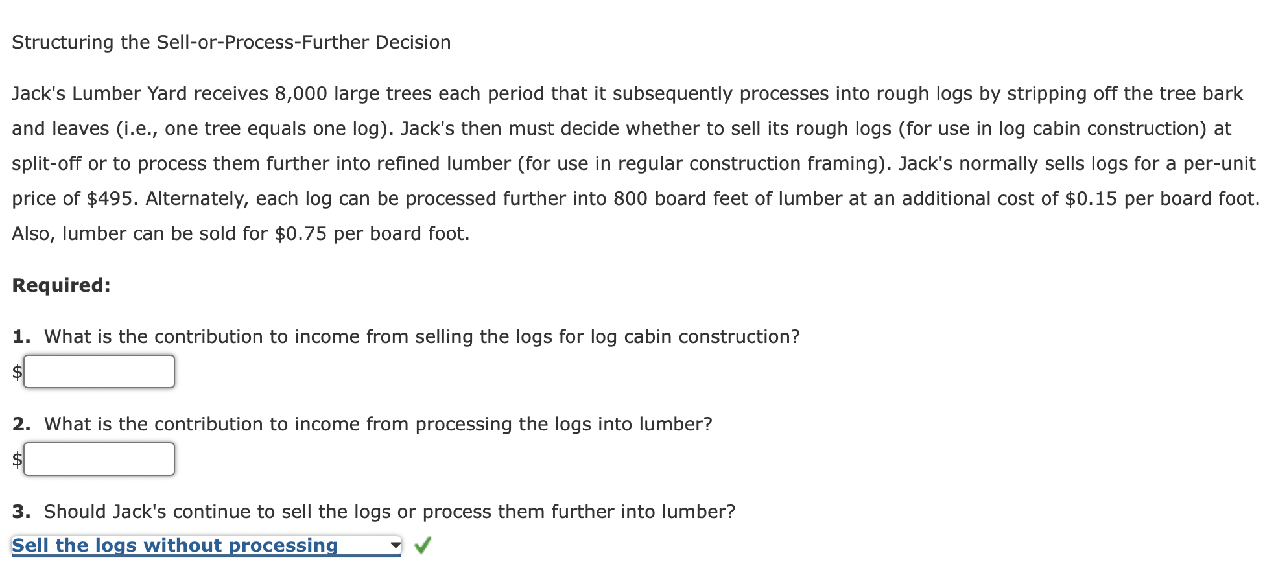
Task: Click the dropdown arrow on the answer selector
Action: (x=394, y=545)
